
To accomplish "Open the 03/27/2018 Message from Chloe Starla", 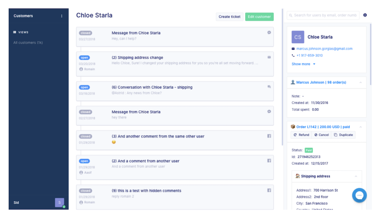I will point(175,37).
